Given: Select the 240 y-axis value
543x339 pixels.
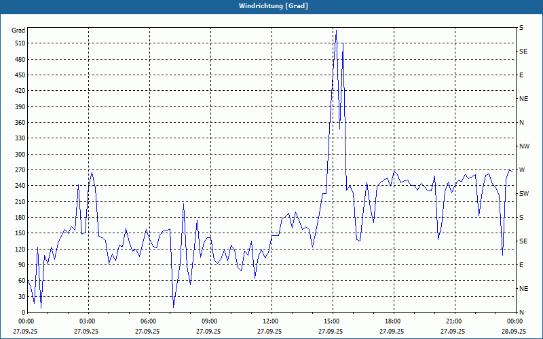Looking at the screenshot, I should (20, 186).
